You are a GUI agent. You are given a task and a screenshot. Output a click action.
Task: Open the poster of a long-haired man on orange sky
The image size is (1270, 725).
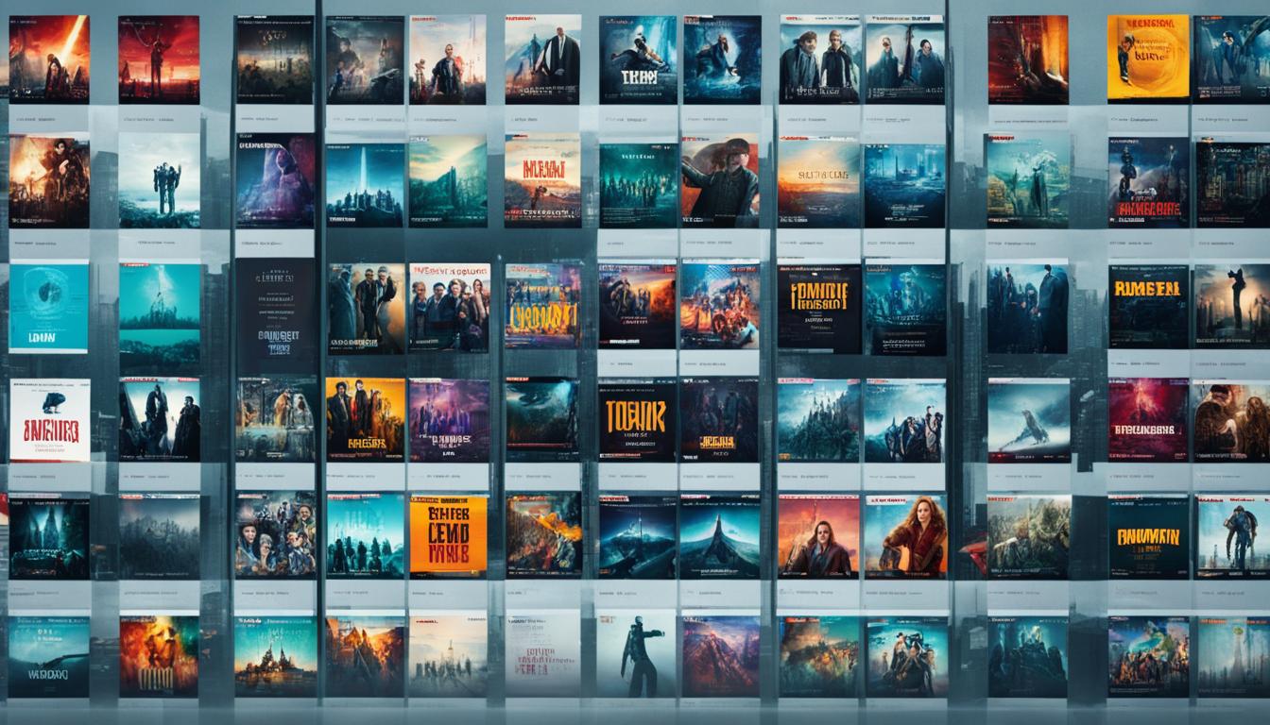tap(818, 535)
